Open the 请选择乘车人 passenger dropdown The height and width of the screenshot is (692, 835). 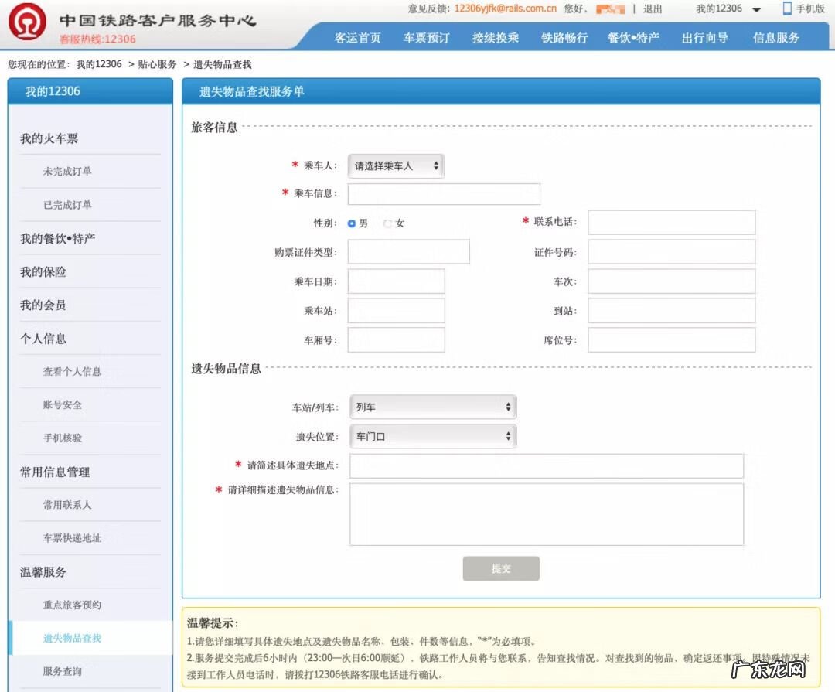[395, 165]
